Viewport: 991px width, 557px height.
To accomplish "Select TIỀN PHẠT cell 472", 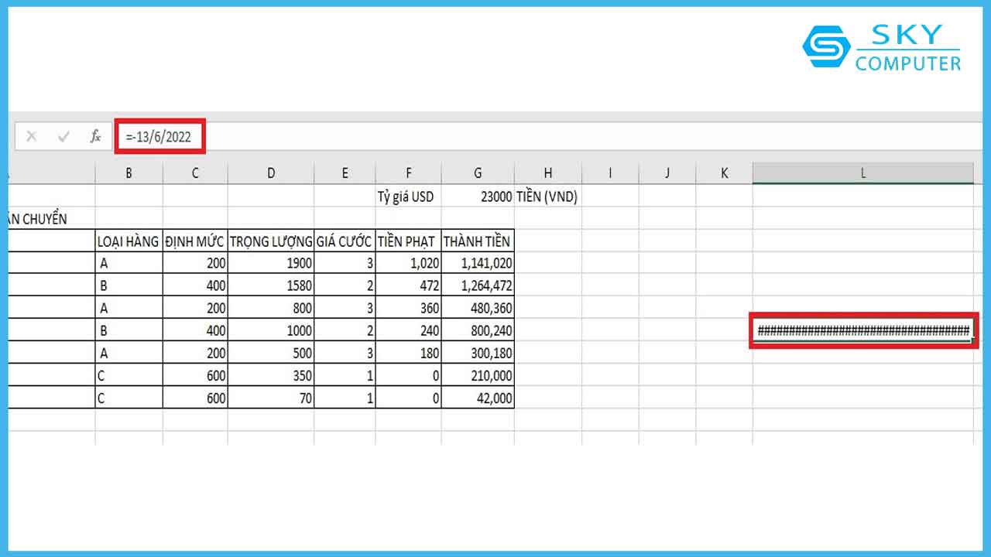I will pyautogui.click(x=408, y=285).
